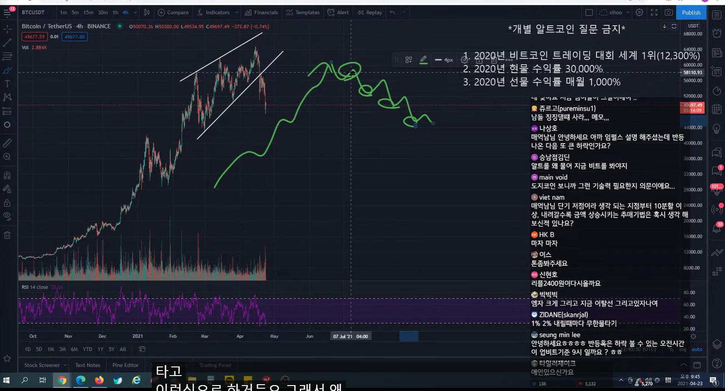725x391 pixels.
Task: Select the ruler measure tool
Action: click(x=7, y=143)
